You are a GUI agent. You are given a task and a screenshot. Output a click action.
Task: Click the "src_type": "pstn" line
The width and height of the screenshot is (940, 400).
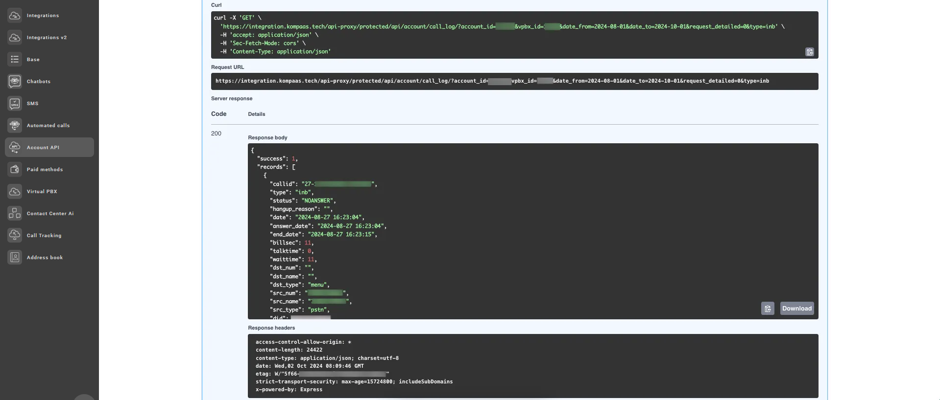point(299,310)
